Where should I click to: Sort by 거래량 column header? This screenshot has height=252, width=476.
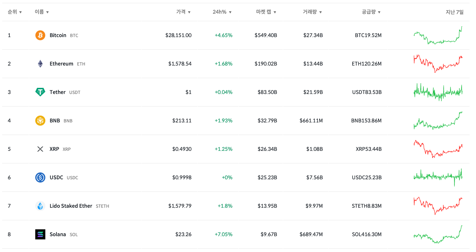[312, 12]
